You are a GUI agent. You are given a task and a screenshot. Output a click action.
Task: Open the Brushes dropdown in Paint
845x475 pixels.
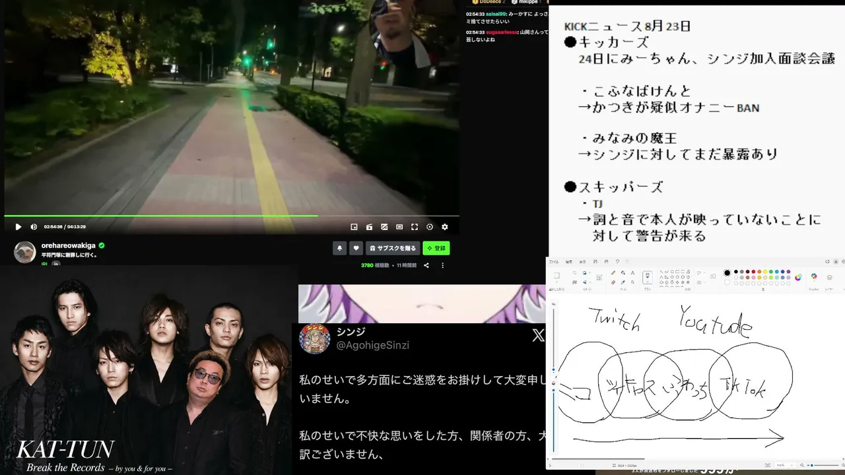[x=647, y=281]
